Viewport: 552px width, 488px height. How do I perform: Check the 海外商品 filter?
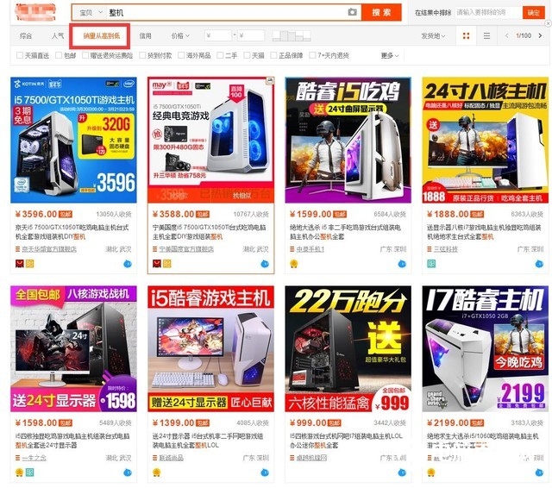point(181,55)
